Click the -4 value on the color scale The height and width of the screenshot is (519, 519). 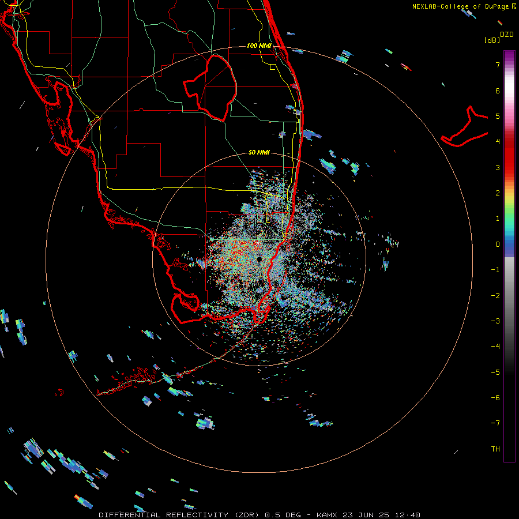pyautogui.click(x=495, y=347)
